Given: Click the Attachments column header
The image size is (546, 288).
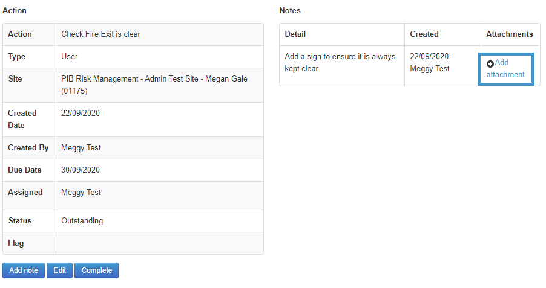Looking at the screenshot, I should [x=510, y=34].
